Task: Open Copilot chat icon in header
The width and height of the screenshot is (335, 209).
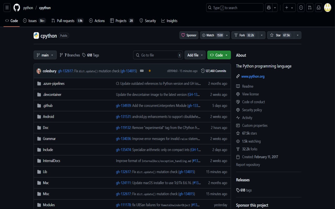Action: coord(269,8)
